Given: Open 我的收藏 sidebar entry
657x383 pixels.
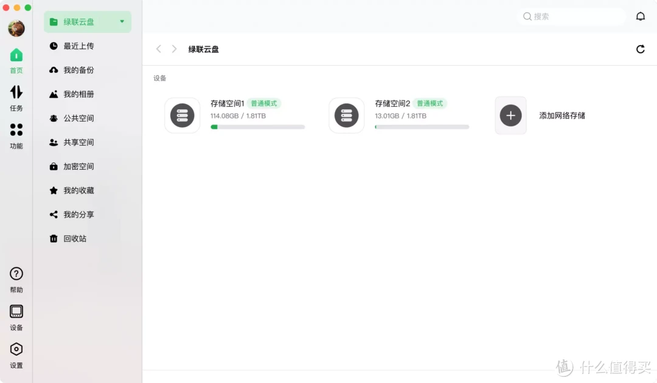Looking at the screenshot, I should 88,190.
